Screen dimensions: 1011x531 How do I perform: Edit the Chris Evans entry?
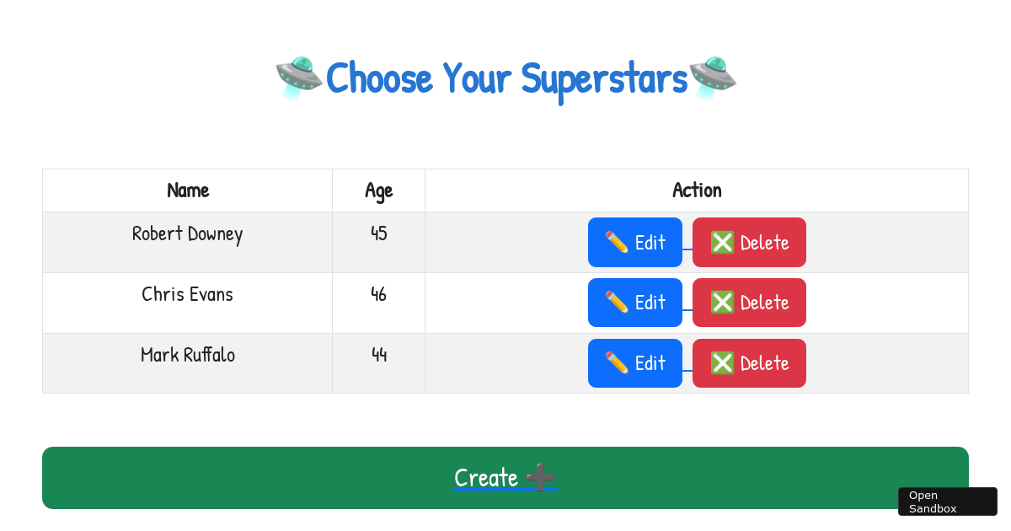point(635,303)
